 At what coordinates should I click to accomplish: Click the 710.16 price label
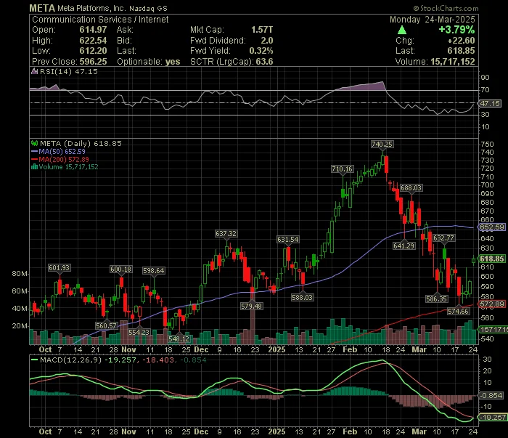point(342,169)
